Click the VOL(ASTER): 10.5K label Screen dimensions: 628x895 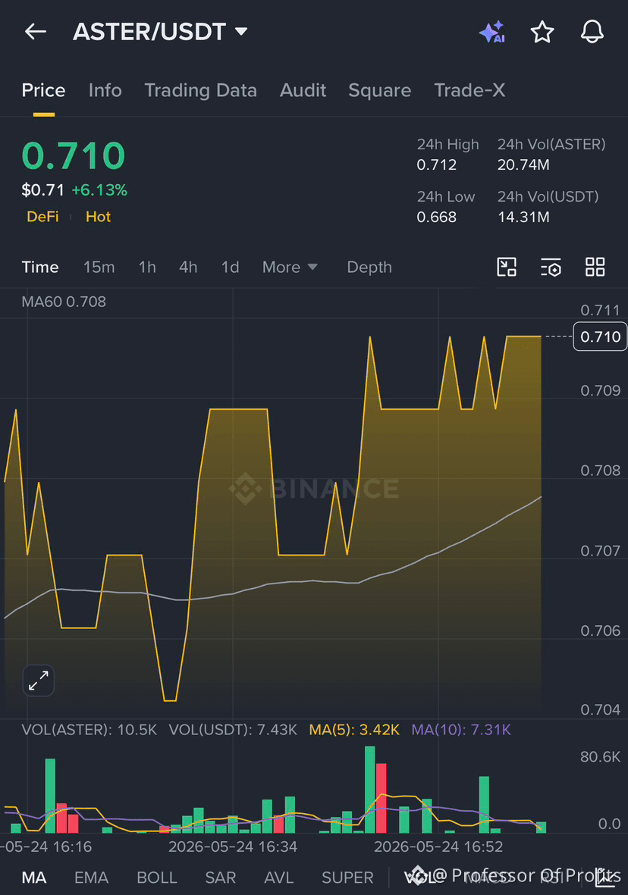click(x=89, y=730)
